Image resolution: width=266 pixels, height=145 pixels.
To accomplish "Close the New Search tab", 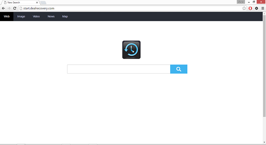I will click(x=37, y=3).
